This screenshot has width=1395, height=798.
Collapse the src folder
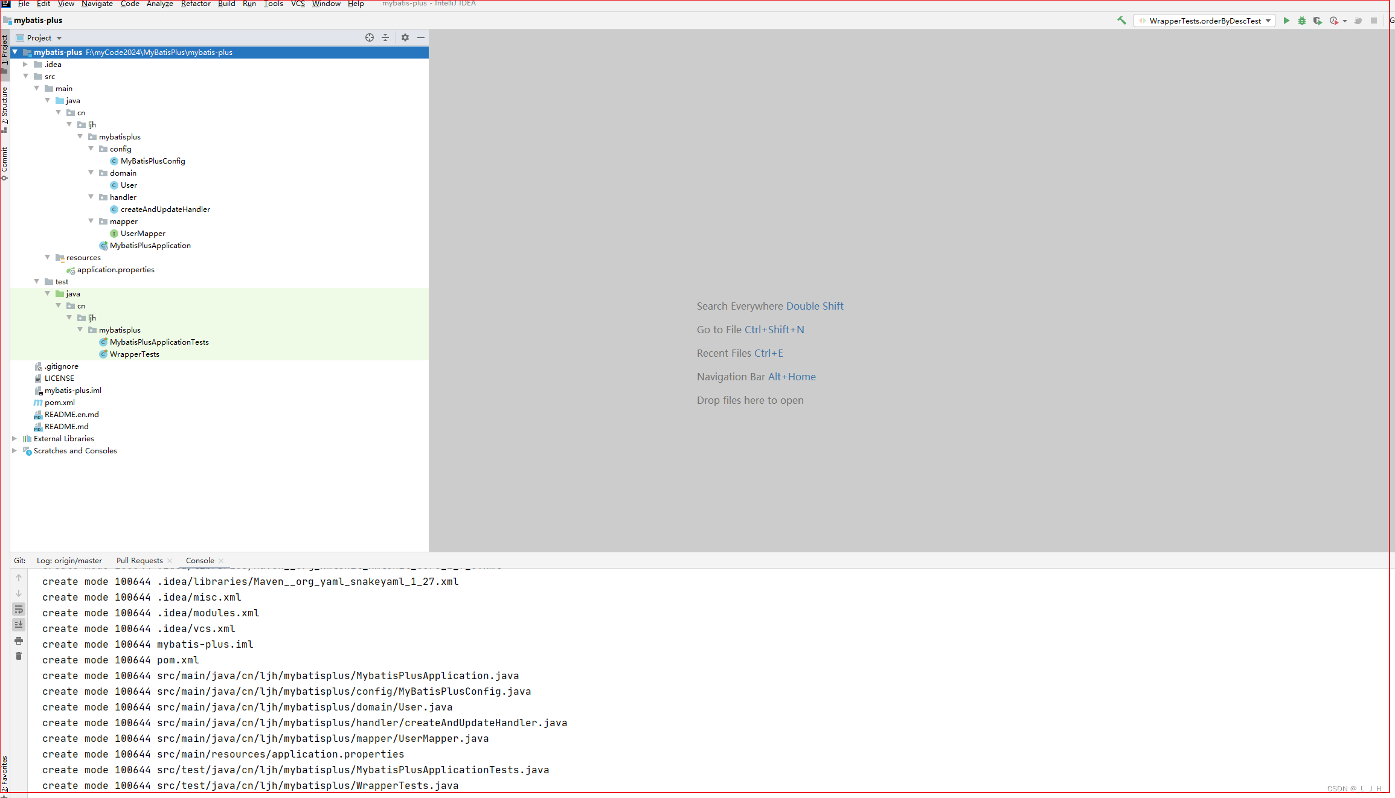click(x=25, y=76)
